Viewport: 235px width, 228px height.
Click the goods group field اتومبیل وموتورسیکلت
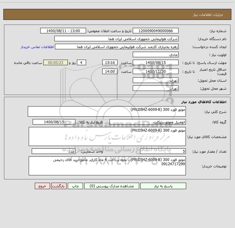tap(148, 122)
